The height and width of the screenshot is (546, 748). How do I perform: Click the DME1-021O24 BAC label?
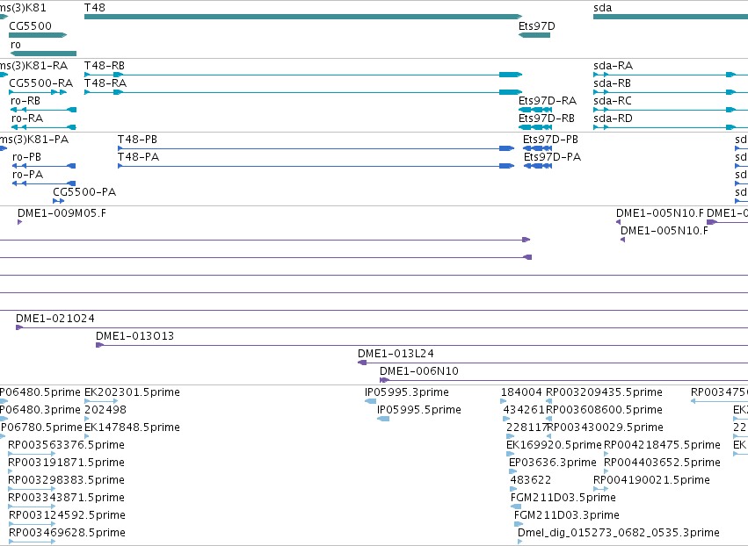point(55,319)
